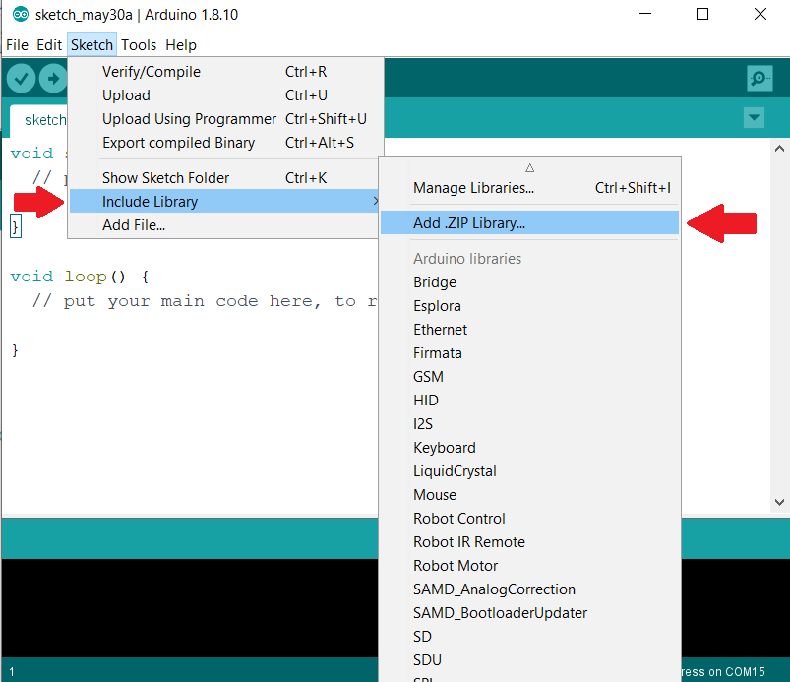The width and height of the screenshot is (790, 682).
Task: Include the I2S library
Action: pyautogui.click(x=529, y=424)
